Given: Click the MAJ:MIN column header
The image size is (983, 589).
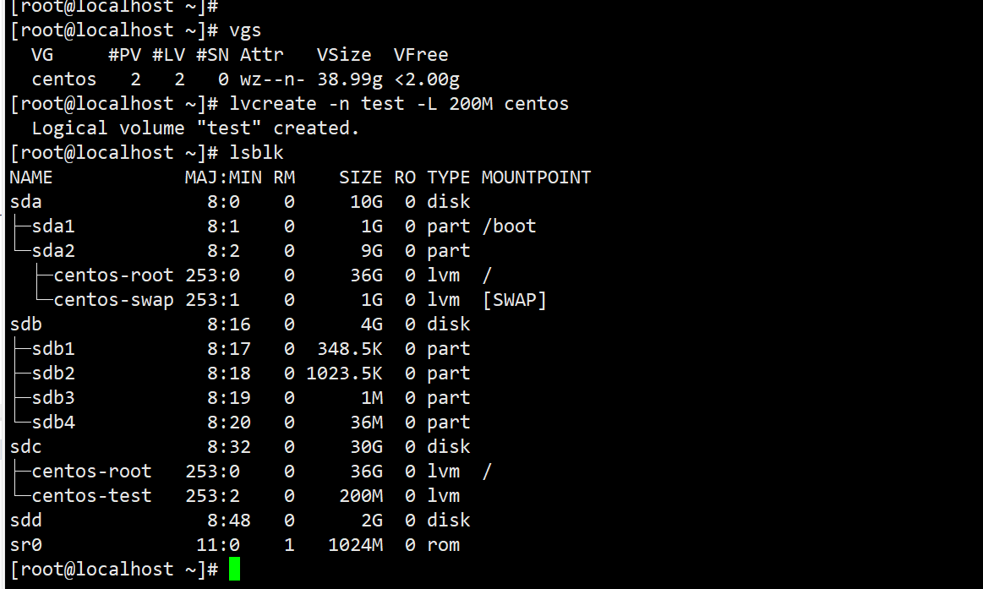Looking at the screenshot, I should coord(223,177).
